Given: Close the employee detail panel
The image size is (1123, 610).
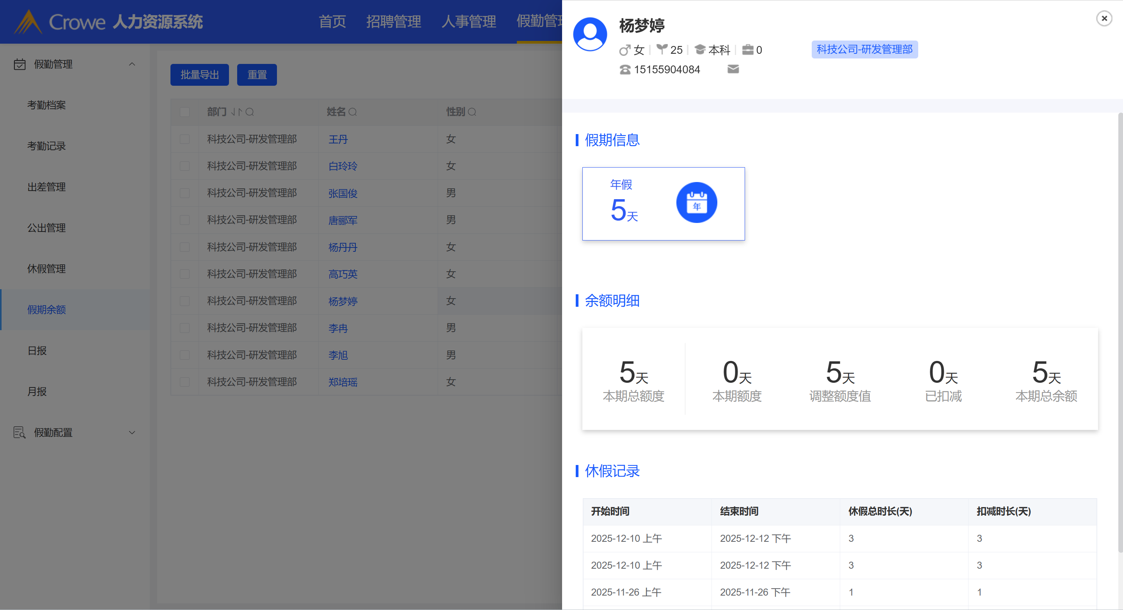Looking at the screenshot, I should pos(1104,18).
